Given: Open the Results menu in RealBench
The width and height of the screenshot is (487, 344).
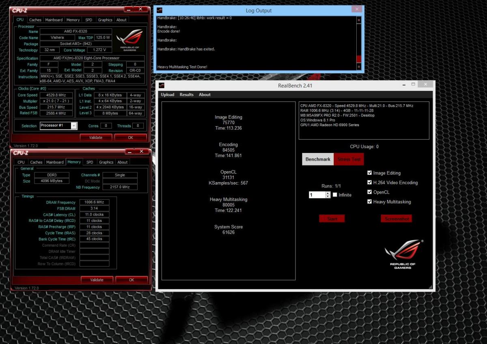Looking at the screenshot, I should pyautogui.click(x=187, y=95).
